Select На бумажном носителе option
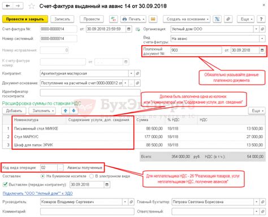 [x=43, y=176]
